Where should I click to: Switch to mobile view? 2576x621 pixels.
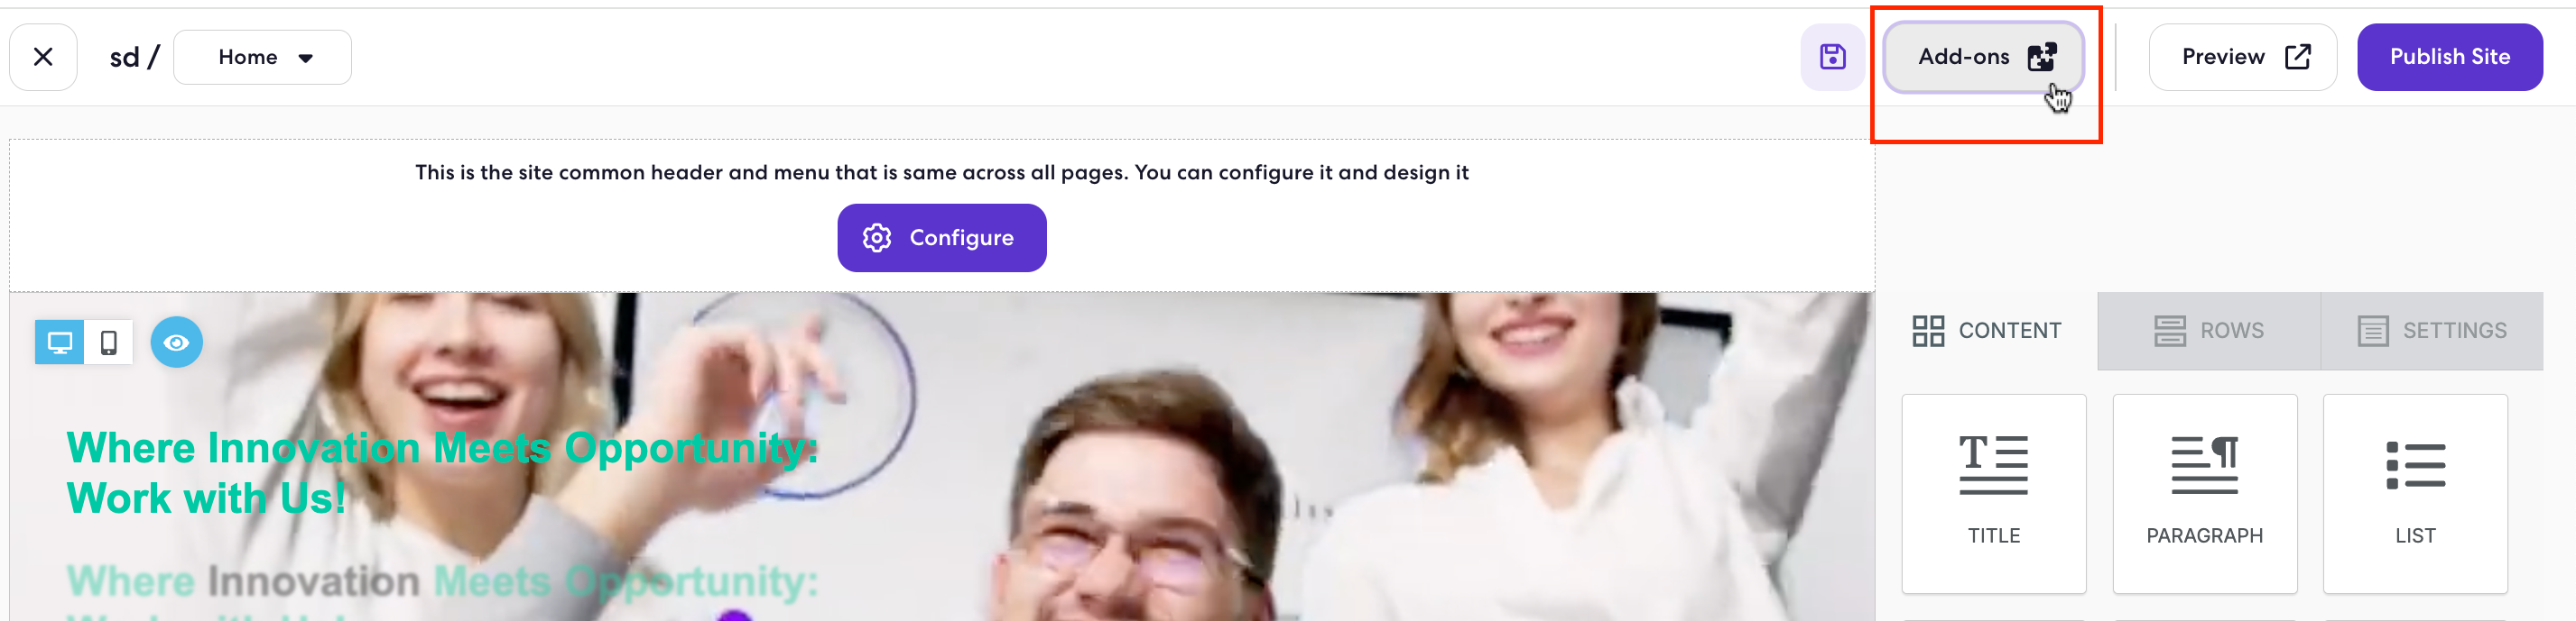point(109,343)
